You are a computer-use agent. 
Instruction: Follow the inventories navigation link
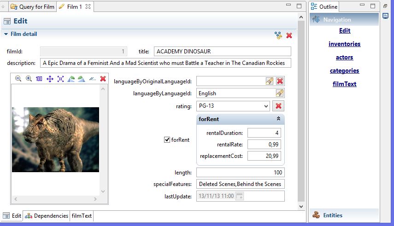point(344,44)
